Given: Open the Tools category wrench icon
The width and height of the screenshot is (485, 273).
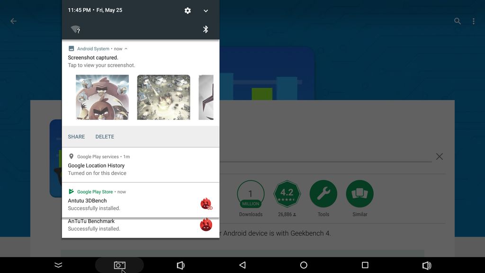Looking at the screenshot, I should click(x=323, y=194).
